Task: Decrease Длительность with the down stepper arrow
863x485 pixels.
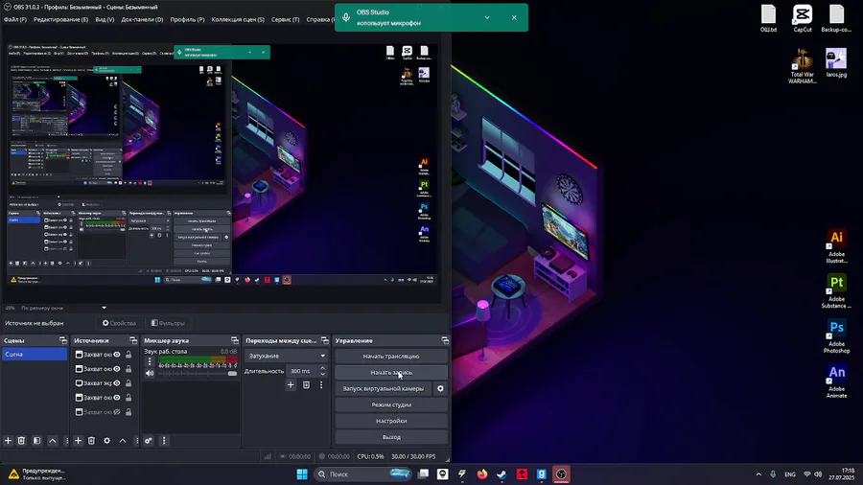Action: click(322, 374)
